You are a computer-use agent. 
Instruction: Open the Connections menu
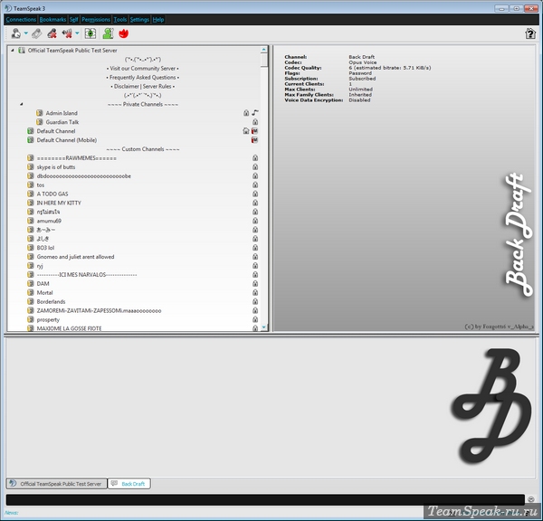tap(21, 19)
